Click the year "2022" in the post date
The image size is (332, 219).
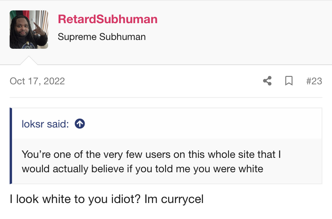coord(54,81)
